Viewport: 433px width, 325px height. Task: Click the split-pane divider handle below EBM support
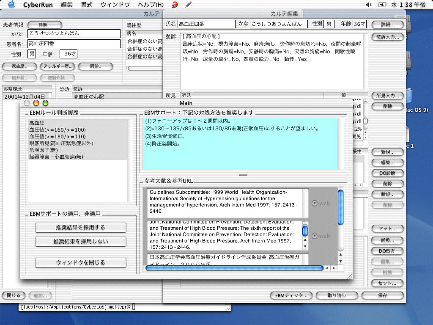[x=243, y=175]
